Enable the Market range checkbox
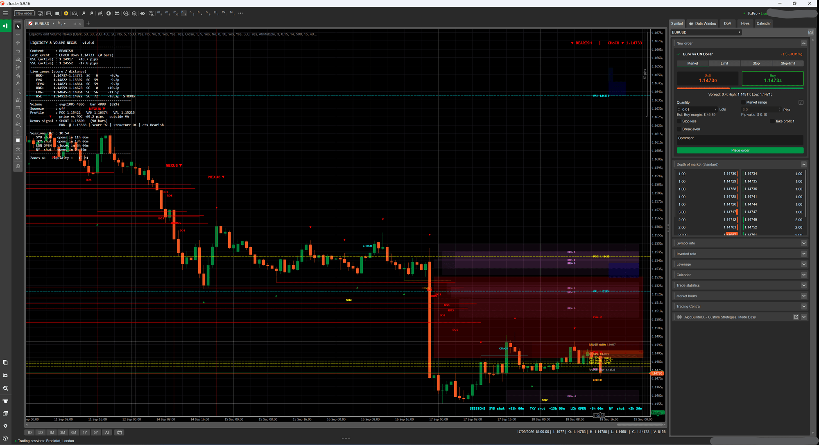This screenshot has height=445, width=819. (x=744, y=102)
